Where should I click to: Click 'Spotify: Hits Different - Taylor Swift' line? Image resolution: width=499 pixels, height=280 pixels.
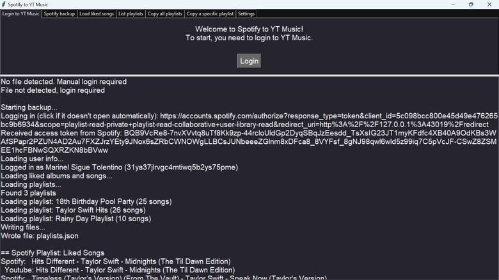[x=116, y=261]
